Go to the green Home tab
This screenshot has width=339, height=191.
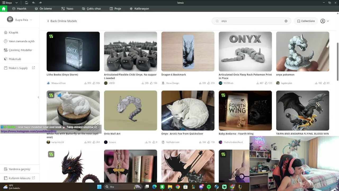(x=4, y=8)
